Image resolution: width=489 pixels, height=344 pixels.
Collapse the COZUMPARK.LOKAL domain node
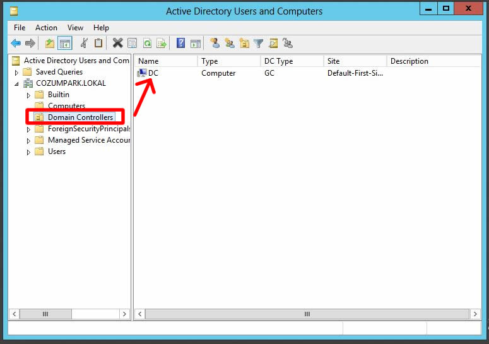coord(17,84)
